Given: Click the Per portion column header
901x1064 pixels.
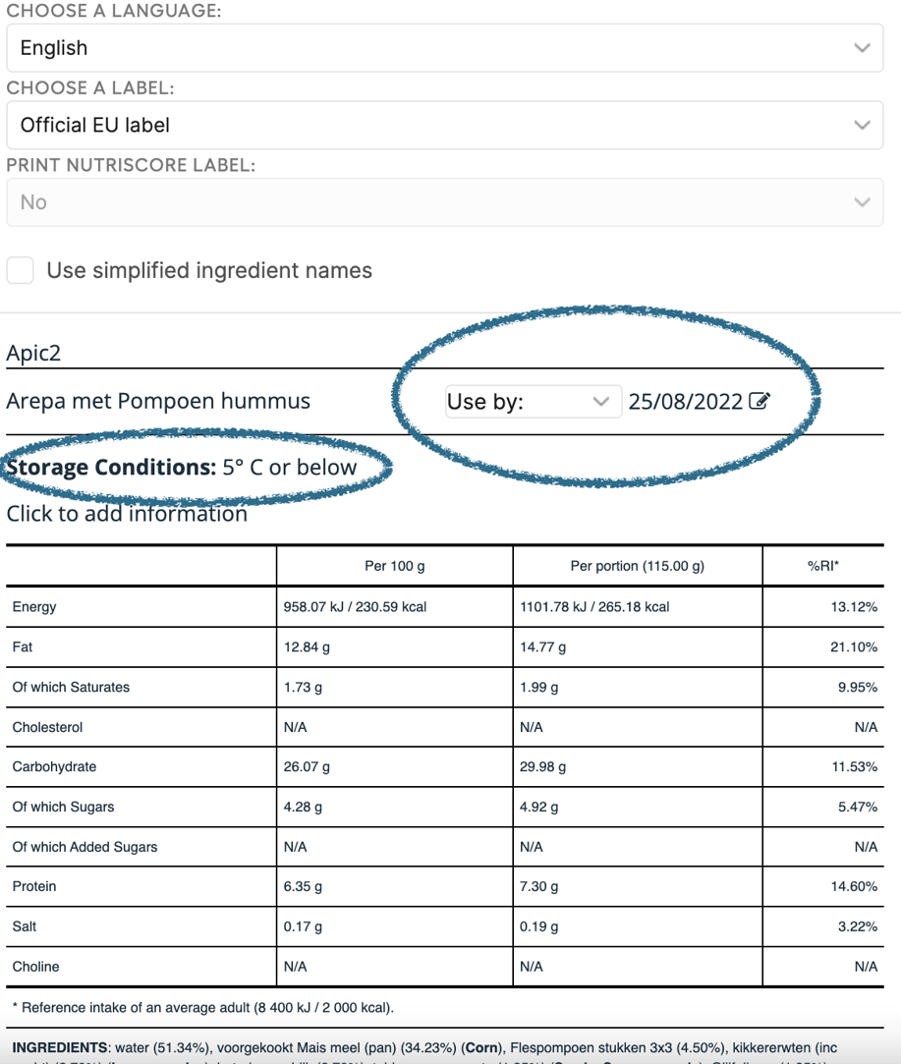Looking at the screenshot, I should (x=637, y=566).
